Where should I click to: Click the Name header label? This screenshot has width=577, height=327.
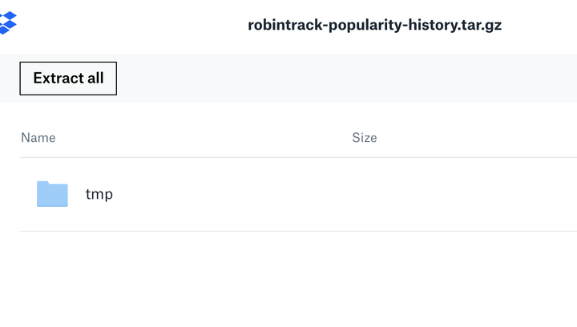pyautogui.click(x=38, y=138)
